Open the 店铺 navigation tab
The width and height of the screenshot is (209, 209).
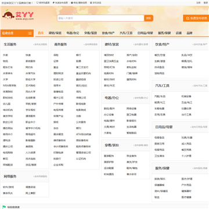tap(179, 33)
